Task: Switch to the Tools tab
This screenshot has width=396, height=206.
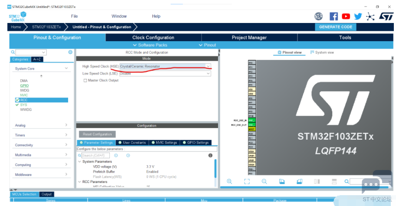Action: point(345,37)
